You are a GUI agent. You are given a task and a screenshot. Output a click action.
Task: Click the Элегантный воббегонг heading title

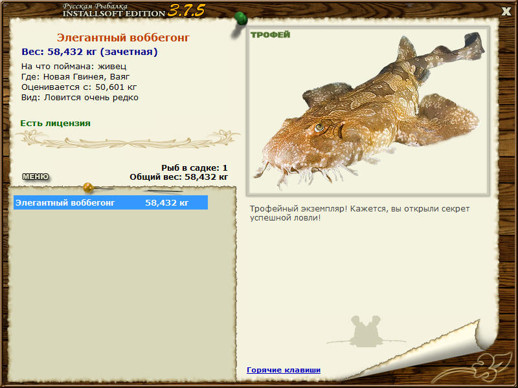click(123, 38)
